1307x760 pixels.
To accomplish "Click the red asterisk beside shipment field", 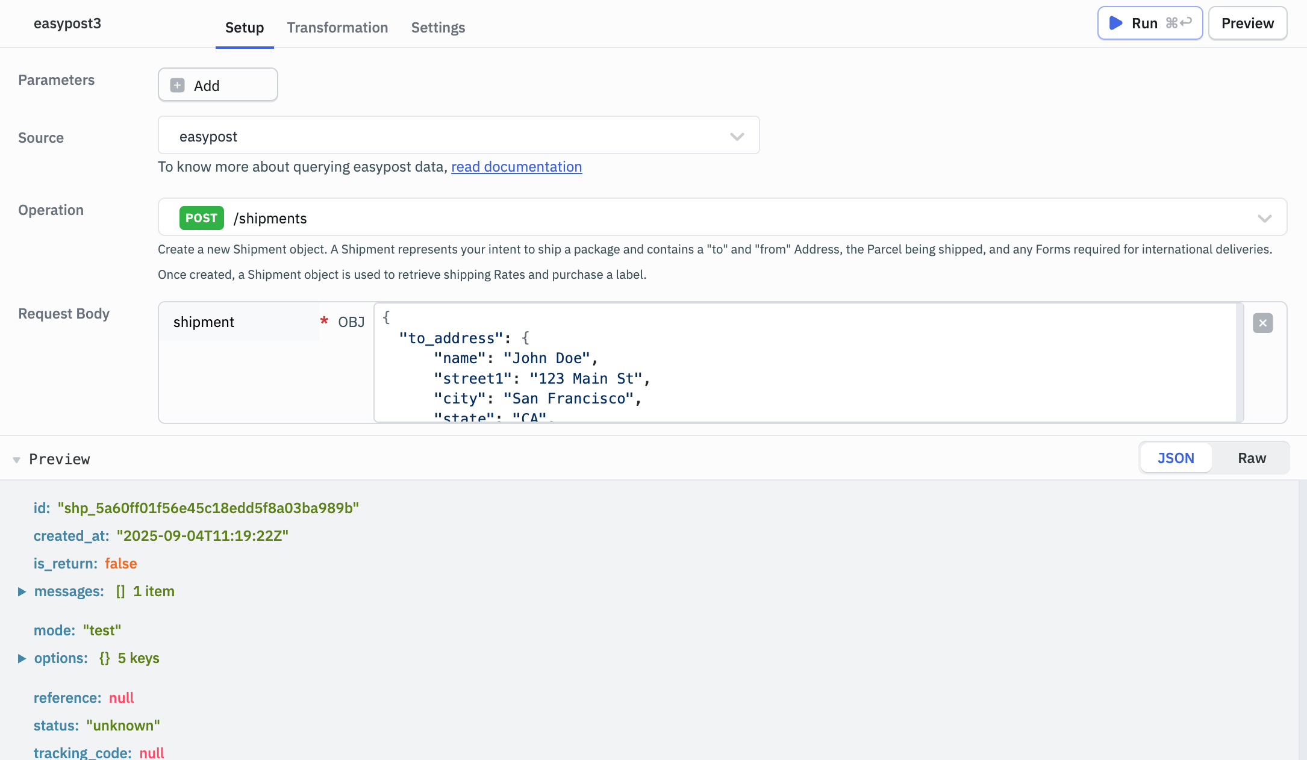I will [325, 322].
